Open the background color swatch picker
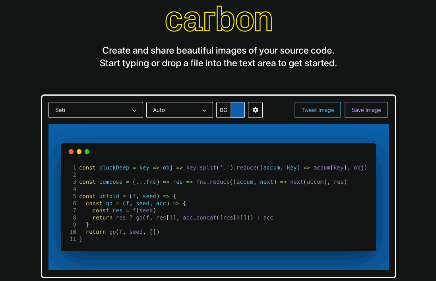Image resolution: width=436 pixels, height=281 pixels. [237, 110]
